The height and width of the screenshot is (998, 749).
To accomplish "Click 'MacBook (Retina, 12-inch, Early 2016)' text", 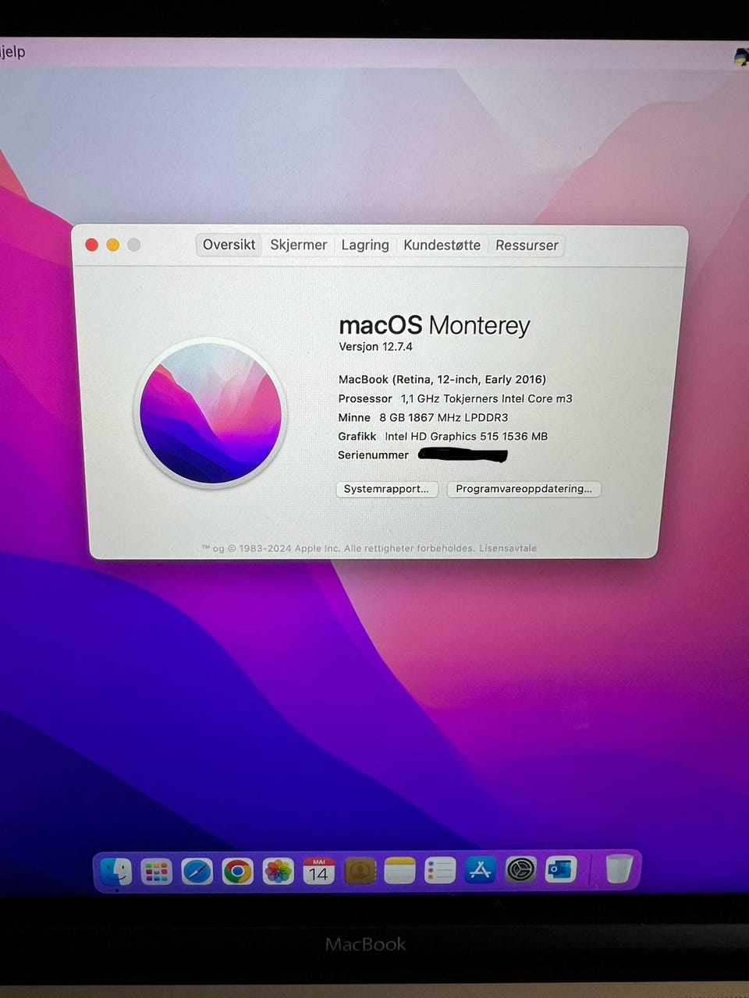I will click(442, 380).
